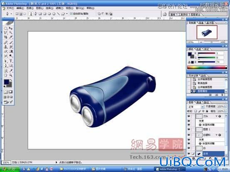Hide the 图层 1 layer
230x172 pixels.
coord(189,129)
